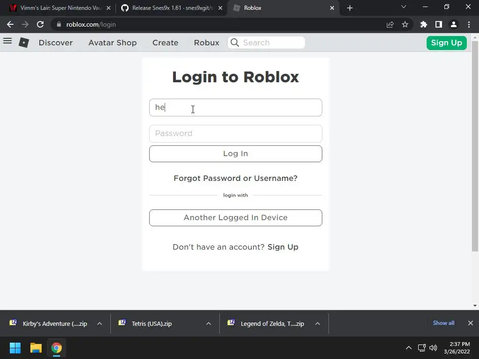Screen dimensions: 479x359
Task: Click the Chrome taskbar icon
Action: pyautogui.click(x=57, y=348)
